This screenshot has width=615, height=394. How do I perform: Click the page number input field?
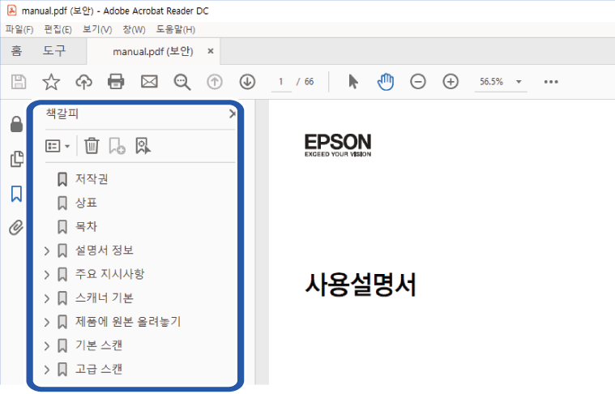pyautogui.click(x=280, y=82)
